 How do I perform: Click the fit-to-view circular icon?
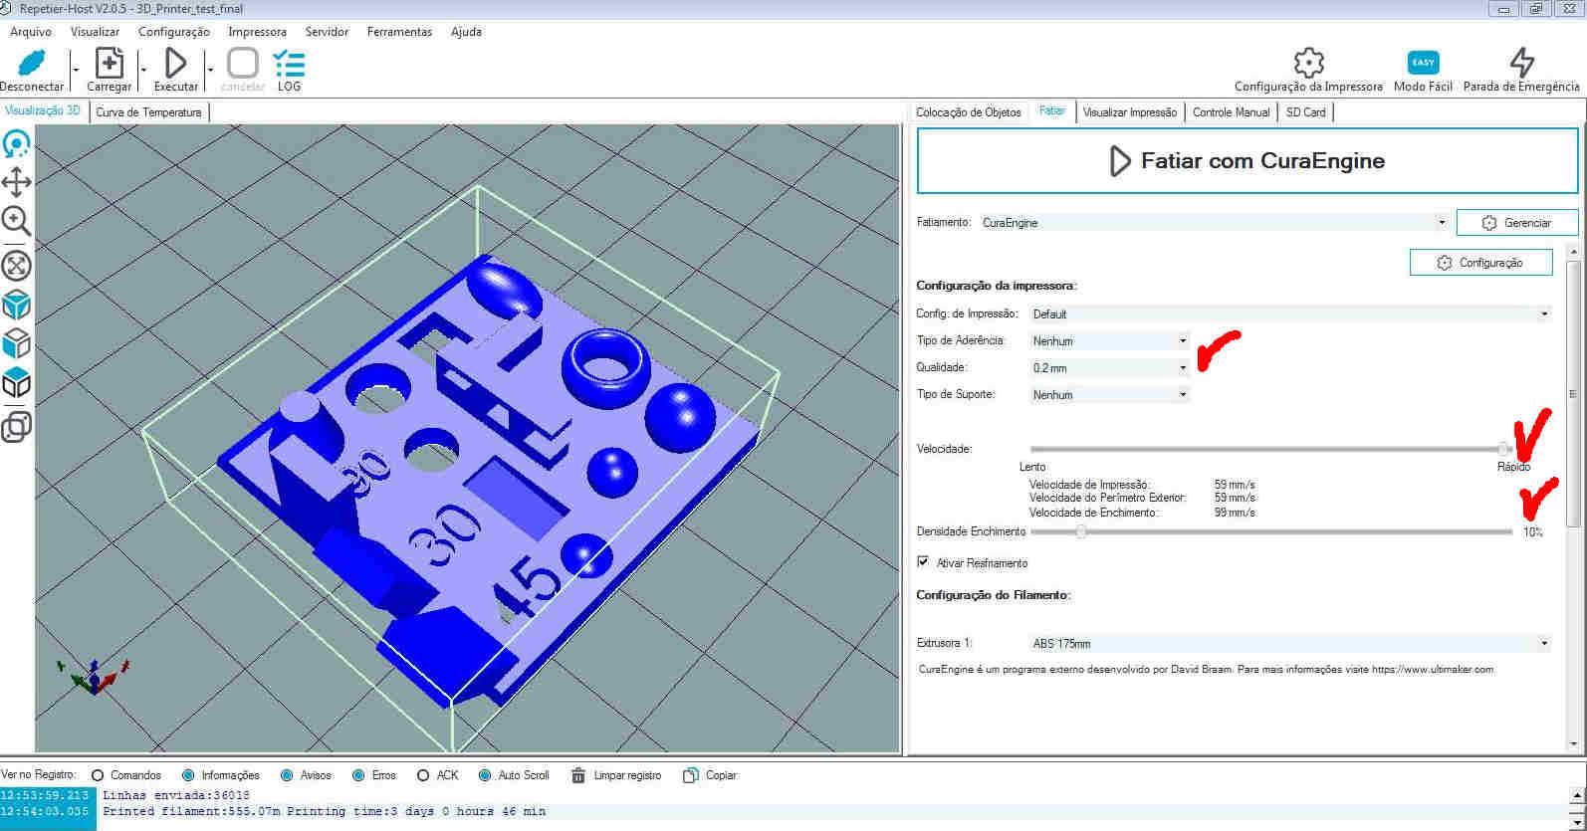coord(16,265)
